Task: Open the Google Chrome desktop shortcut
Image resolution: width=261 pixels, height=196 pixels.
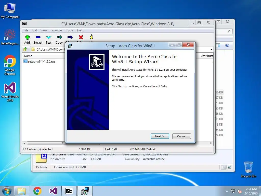Action: [x=10, y=65]
